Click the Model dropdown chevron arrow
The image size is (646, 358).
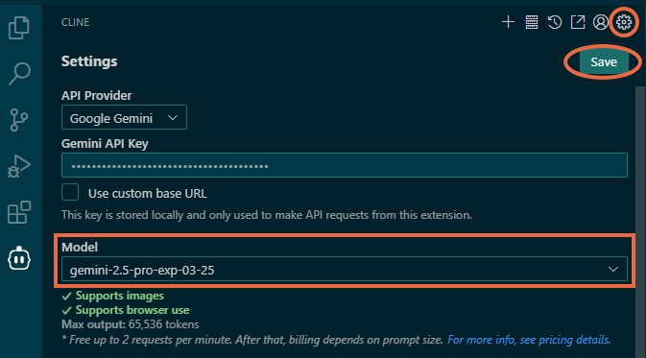click(613, 269)
